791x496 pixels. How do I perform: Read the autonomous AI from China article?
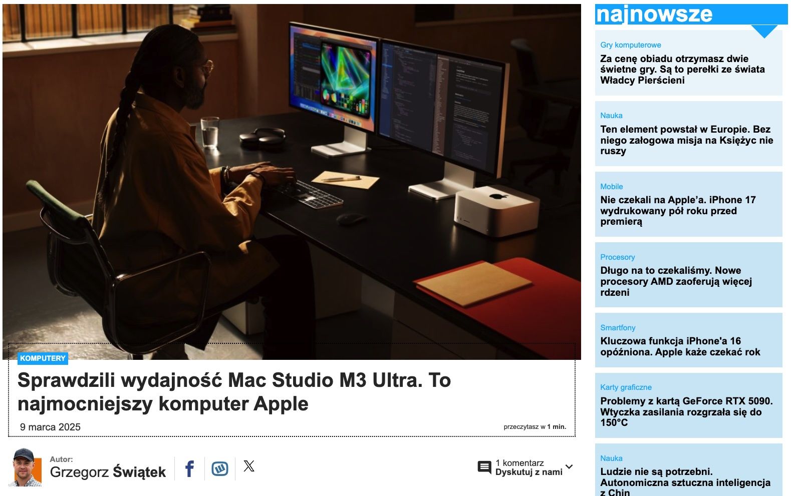[685, 482]
